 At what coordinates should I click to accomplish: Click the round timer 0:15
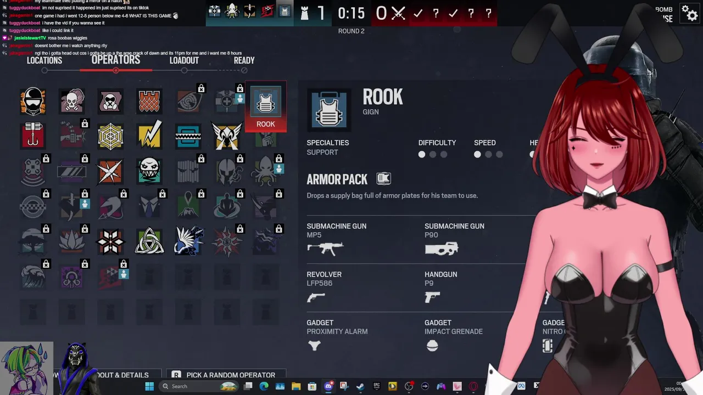[x=351, y=13]
